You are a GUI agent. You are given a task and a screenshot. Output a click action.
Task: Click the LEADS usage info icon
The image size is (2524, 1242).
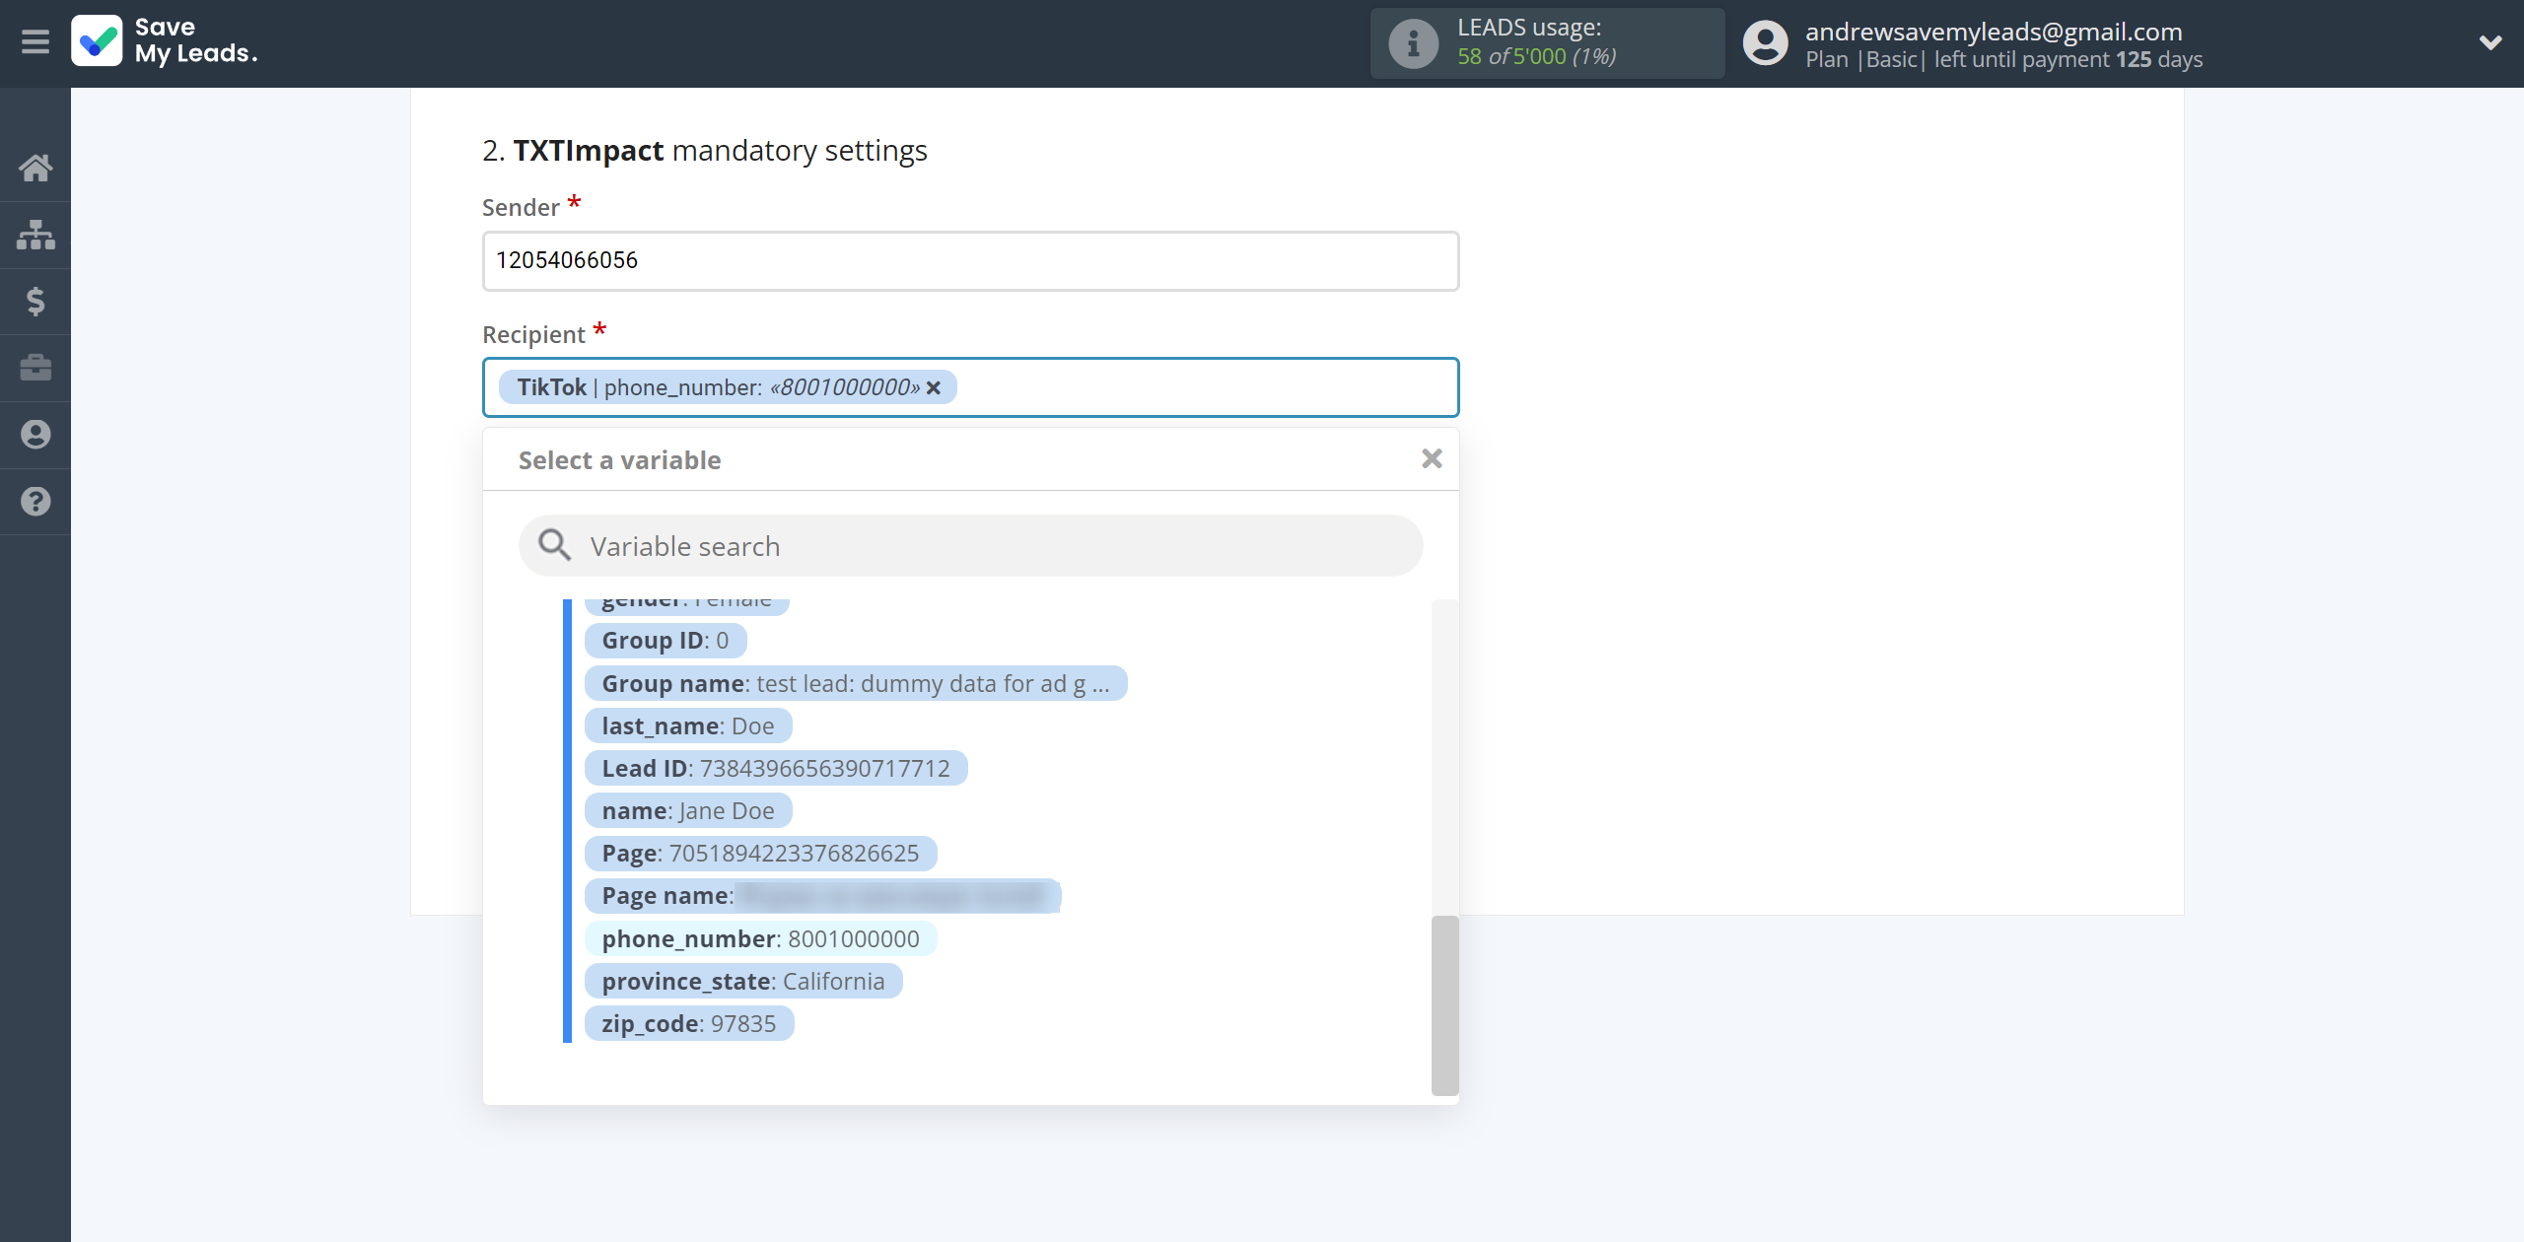[1413, 43]
